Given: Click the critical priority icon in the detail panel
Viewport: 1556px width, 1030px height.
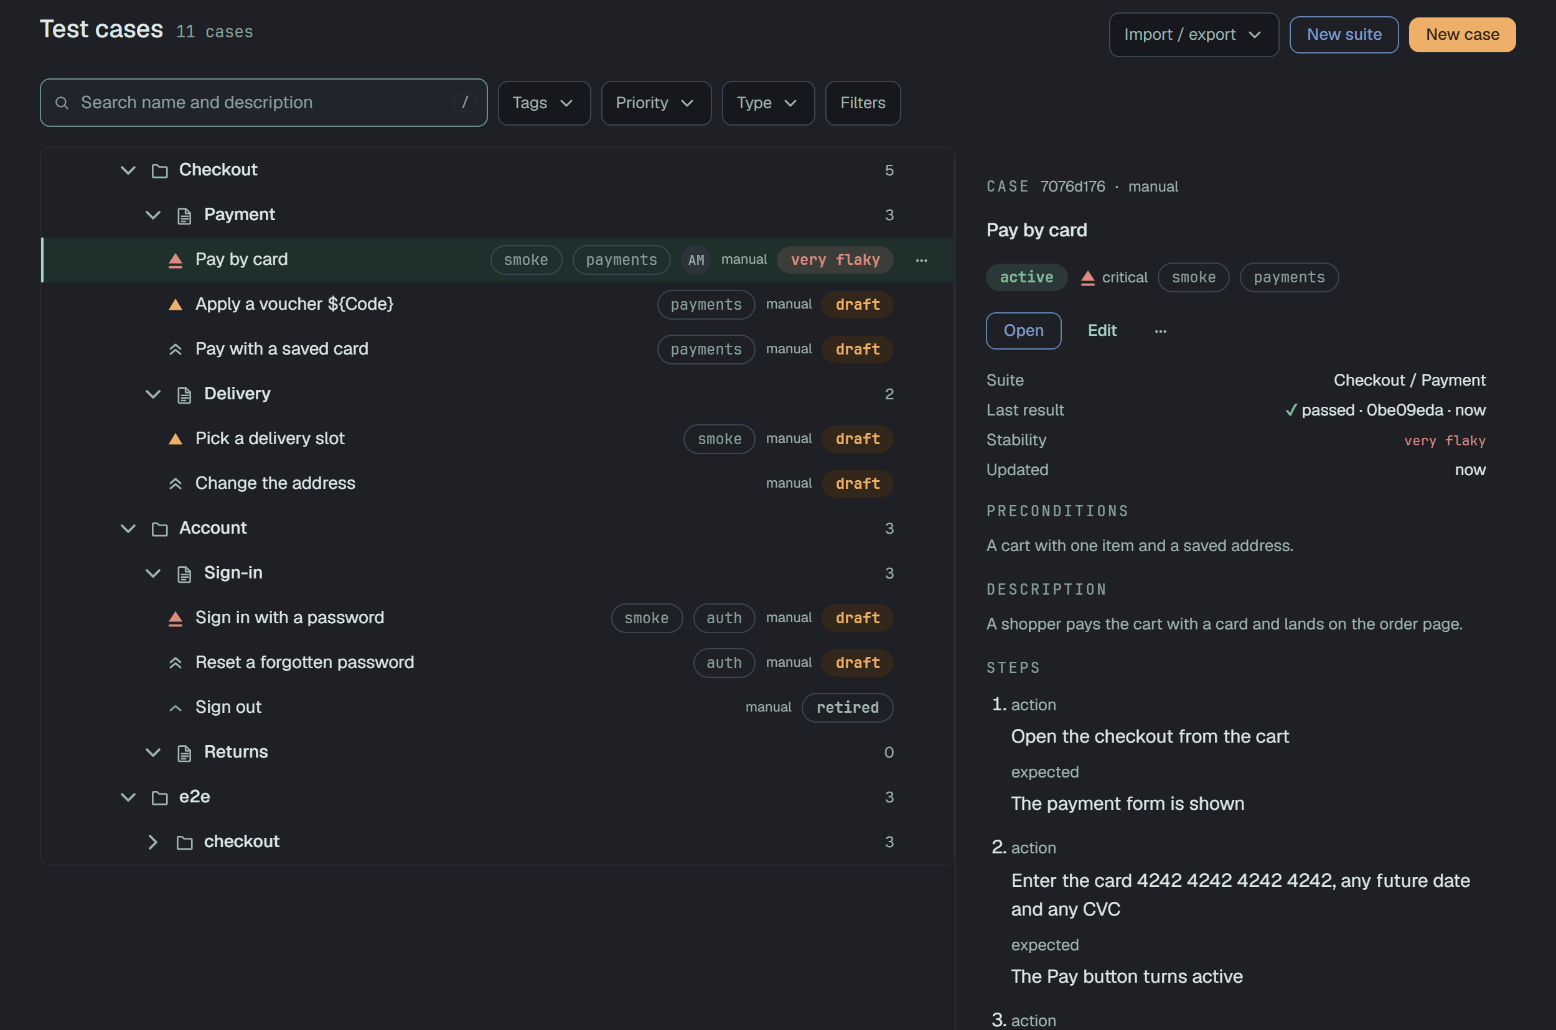Looking at the screenshot, I should (1088, 278).
